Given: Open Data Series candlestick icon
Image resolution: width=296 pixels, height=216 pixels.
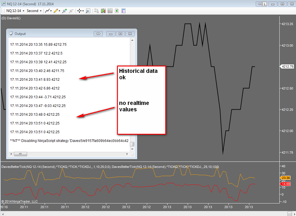Looking at the screenshot, I should (x=103, y=11).
